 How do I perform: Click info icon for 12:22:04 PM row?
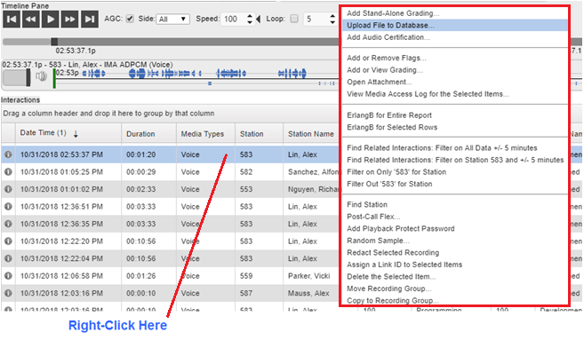[8, 258]
